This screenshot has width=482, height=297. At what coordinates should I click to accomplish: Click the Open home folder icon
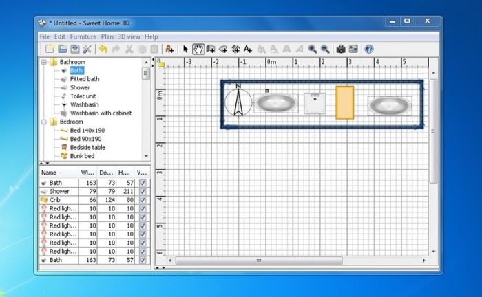coord(63,49)
